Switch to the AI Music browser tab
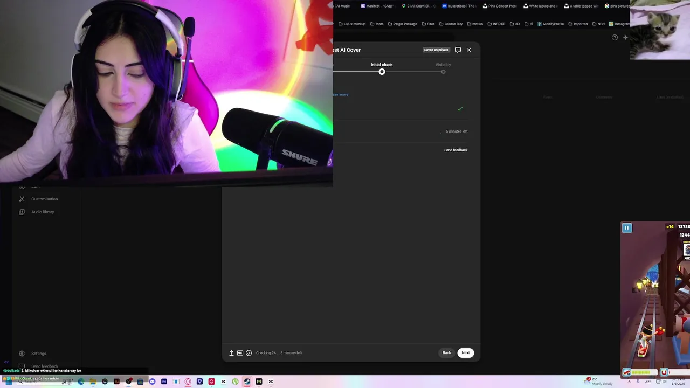Viewport: 690px width, 388px height. pos(342,6)
